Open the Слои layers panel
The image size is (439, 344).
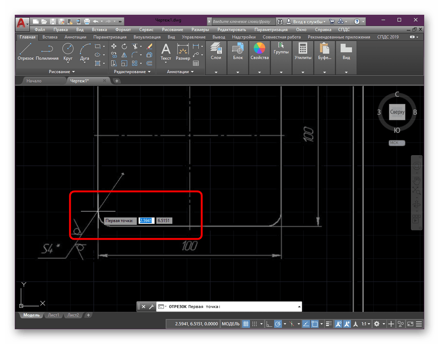[216, 52]
